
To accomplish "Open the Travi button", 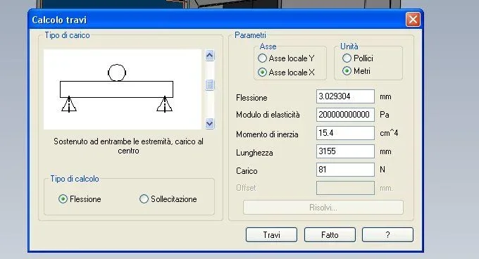I will 271,235.
